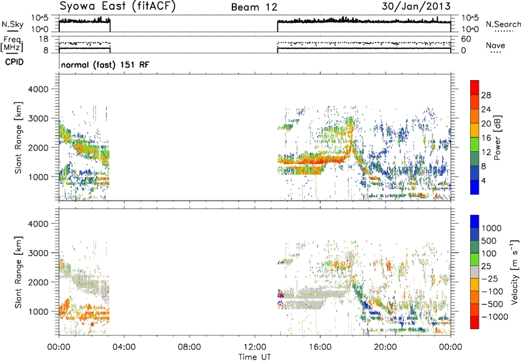Pick the red top segment of the Power color bar

[x=475, y=87]
